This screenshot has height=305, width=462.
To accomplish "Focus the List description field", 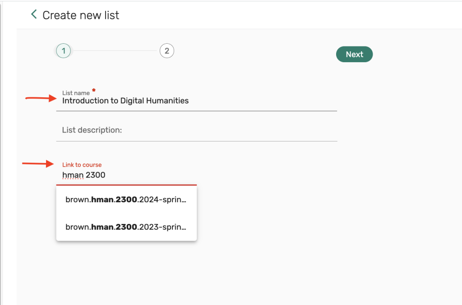I will coord(197,130).
